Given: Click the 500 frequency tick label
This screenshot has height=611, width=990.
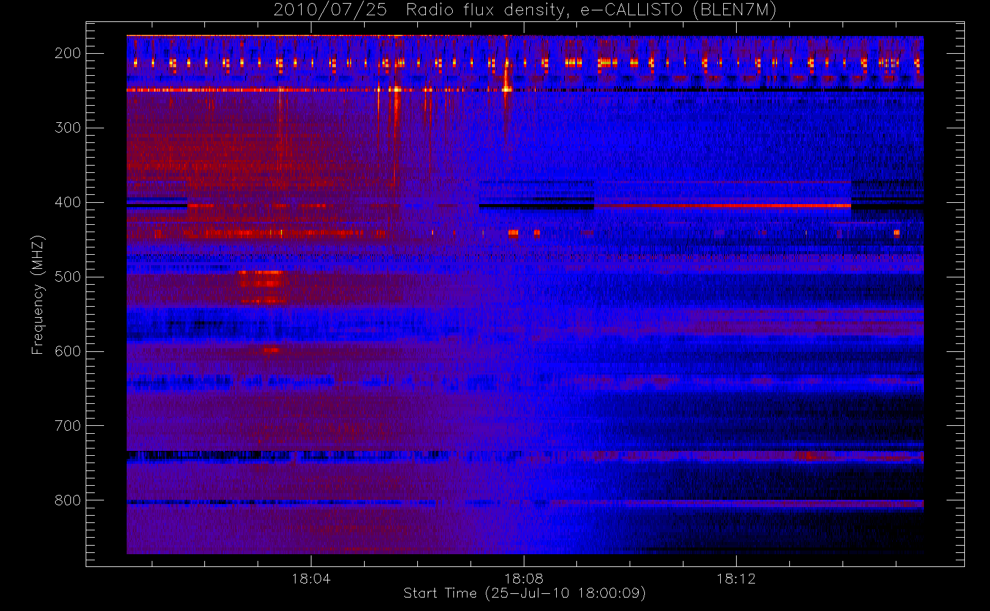Looking at the screenshot, I should point(68,277).
